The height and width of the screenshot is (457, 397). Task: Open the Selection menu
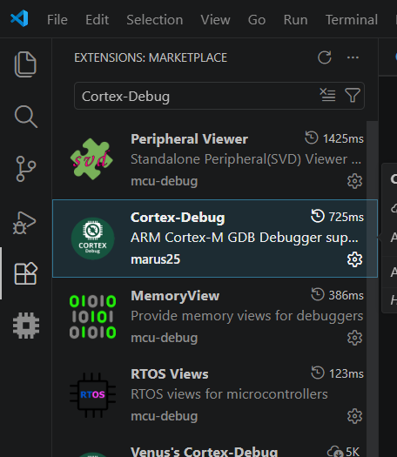point(155,20)
